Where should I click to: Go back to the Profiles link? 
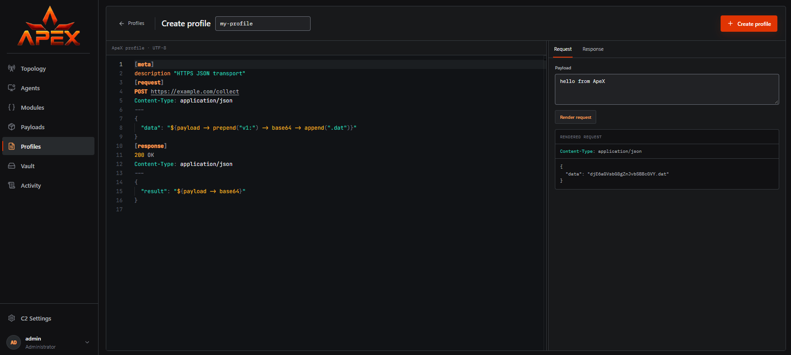tap(132, 23)
